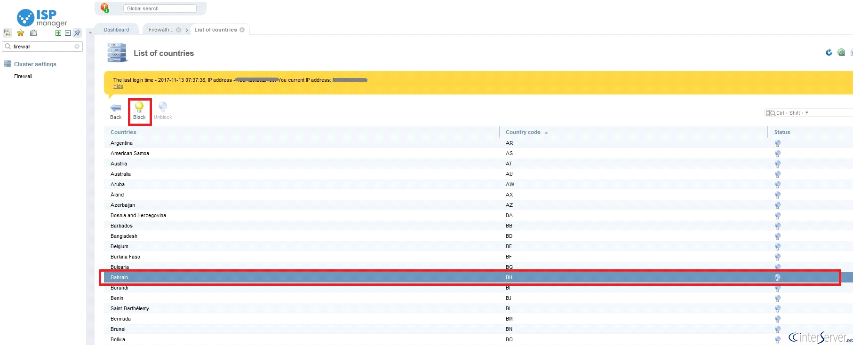Expand all menu sections with plus icon
This screenshot has height=345, width=853.
(x=58, y=33)
